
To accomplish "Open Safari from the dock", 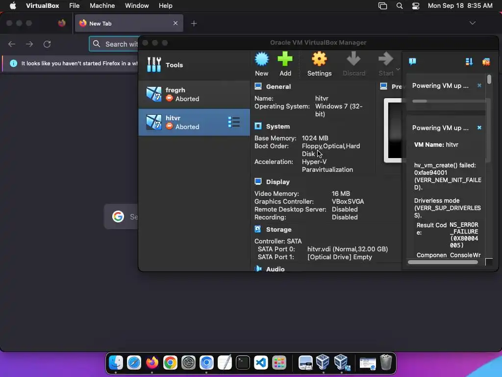I will click(134, 363).
